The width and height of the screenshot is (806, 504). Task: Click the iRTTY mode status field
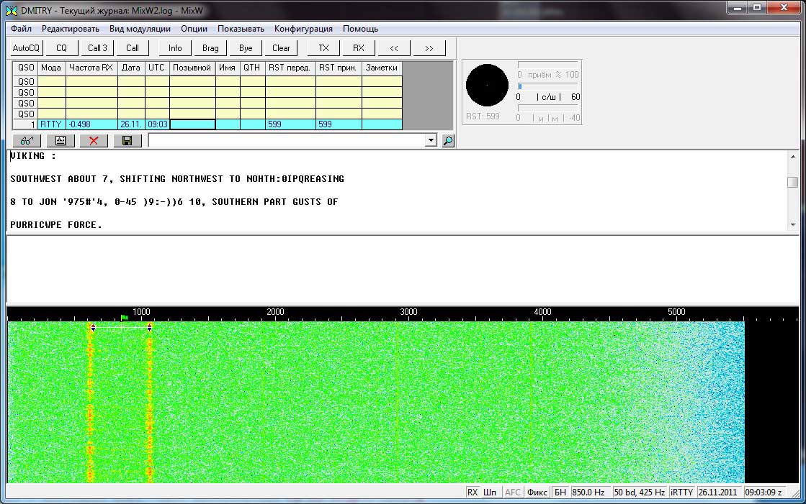682,492
